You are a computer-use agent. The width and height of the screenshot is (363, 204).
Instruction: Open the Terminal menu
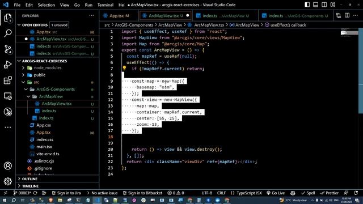[x=105, y=5]
